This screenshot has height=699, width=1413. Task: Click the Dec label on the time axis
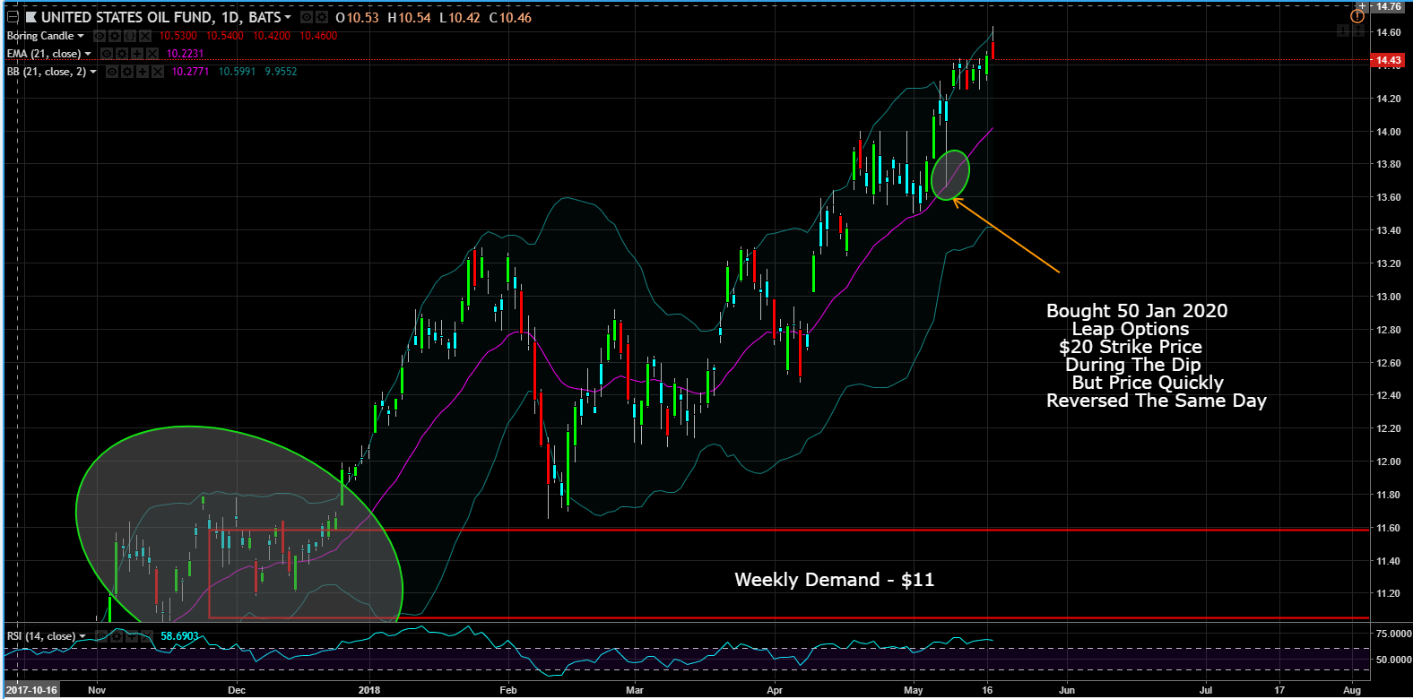(x=237, y=690)
